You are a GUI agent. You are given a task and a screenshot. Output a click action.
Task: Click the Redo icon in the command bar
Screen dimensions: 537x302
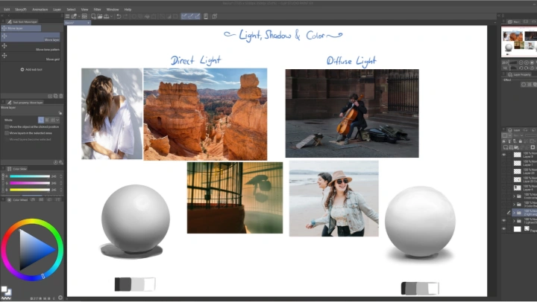pyautogui.click(x=125, y=16)
